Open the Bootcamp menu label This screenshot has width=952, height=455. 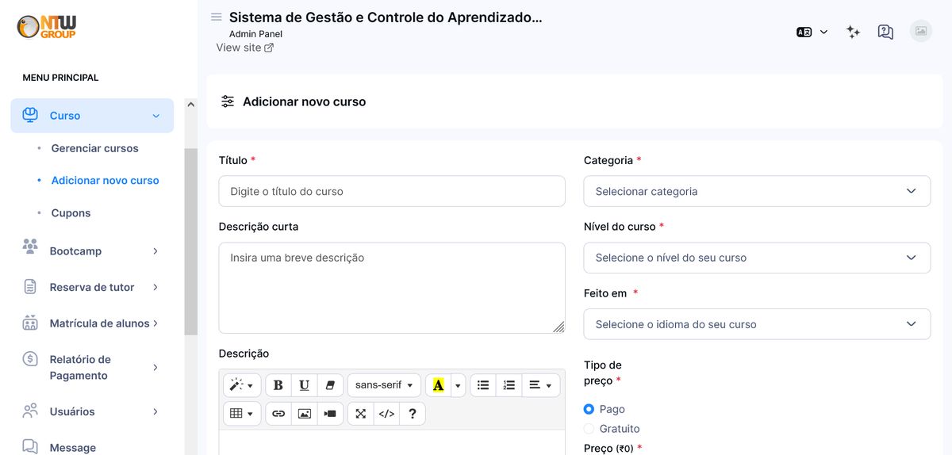coord(75,251)
